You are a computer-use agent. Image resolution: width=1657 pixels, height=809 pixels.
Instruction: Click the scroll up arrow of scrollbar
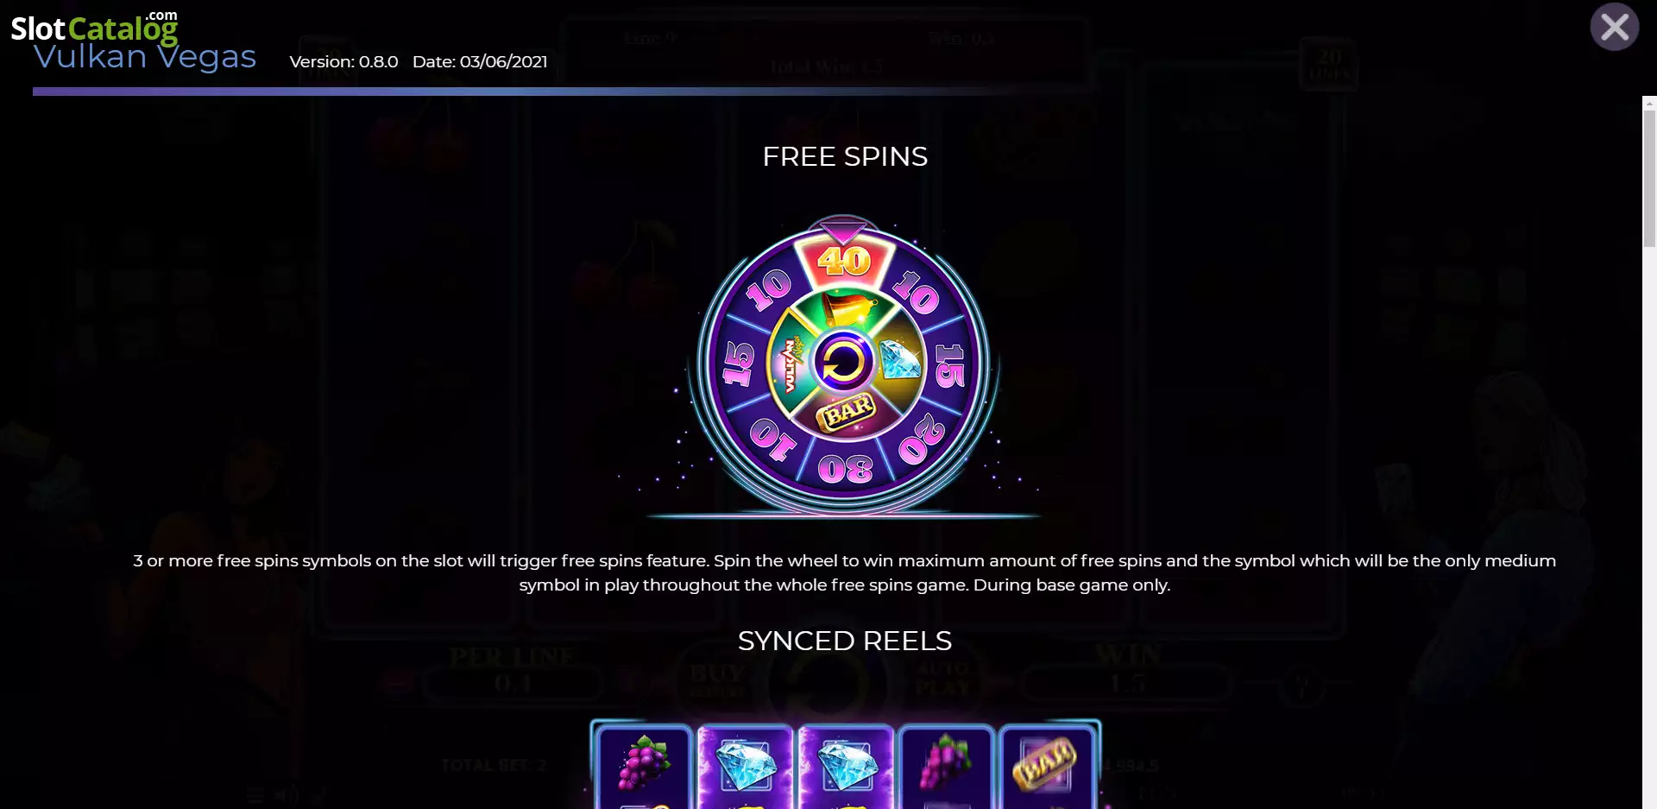pos(1649,103)
